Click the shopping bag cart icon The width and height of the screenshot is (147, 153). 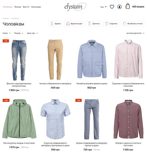127,6
